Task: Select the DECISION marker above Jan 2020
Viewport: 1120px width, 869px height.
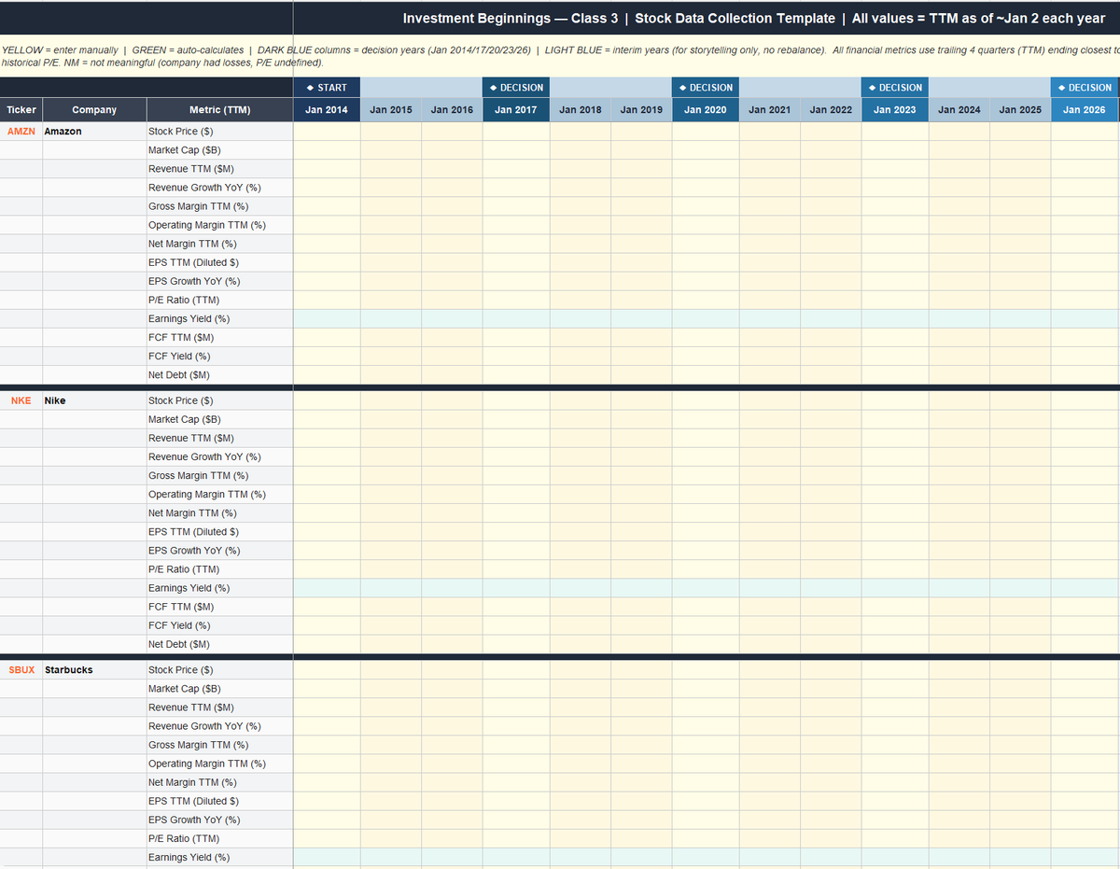Action: [706, 88]
